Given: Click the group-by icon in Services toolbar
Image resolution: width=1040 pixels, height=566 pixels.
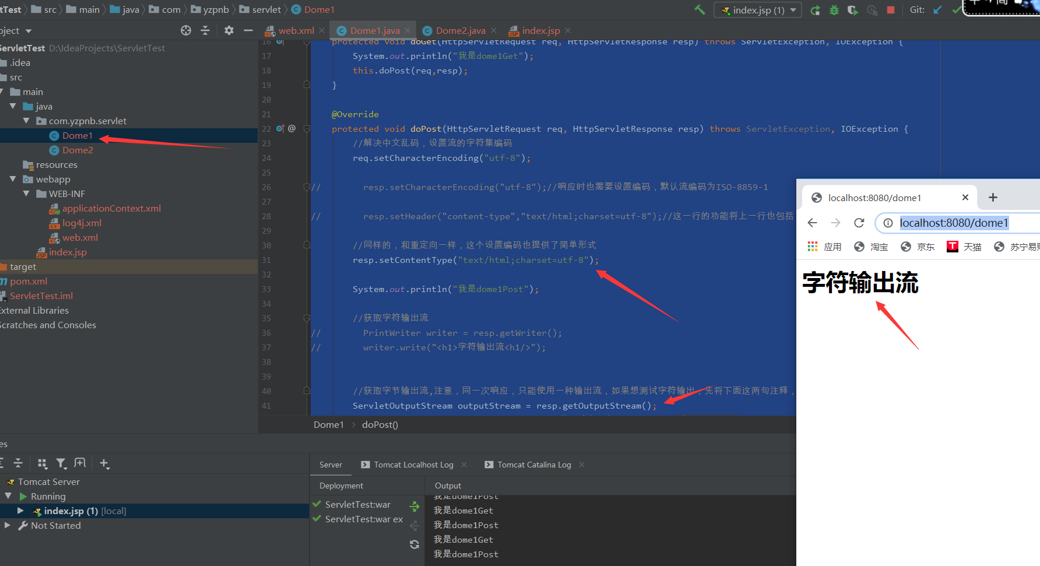Looking at the screenshot, I should click(42, 463).
